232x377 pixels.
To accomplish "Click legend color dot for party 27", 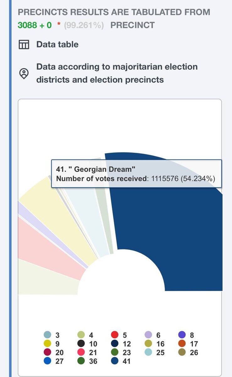I will [x=47, y=361].
